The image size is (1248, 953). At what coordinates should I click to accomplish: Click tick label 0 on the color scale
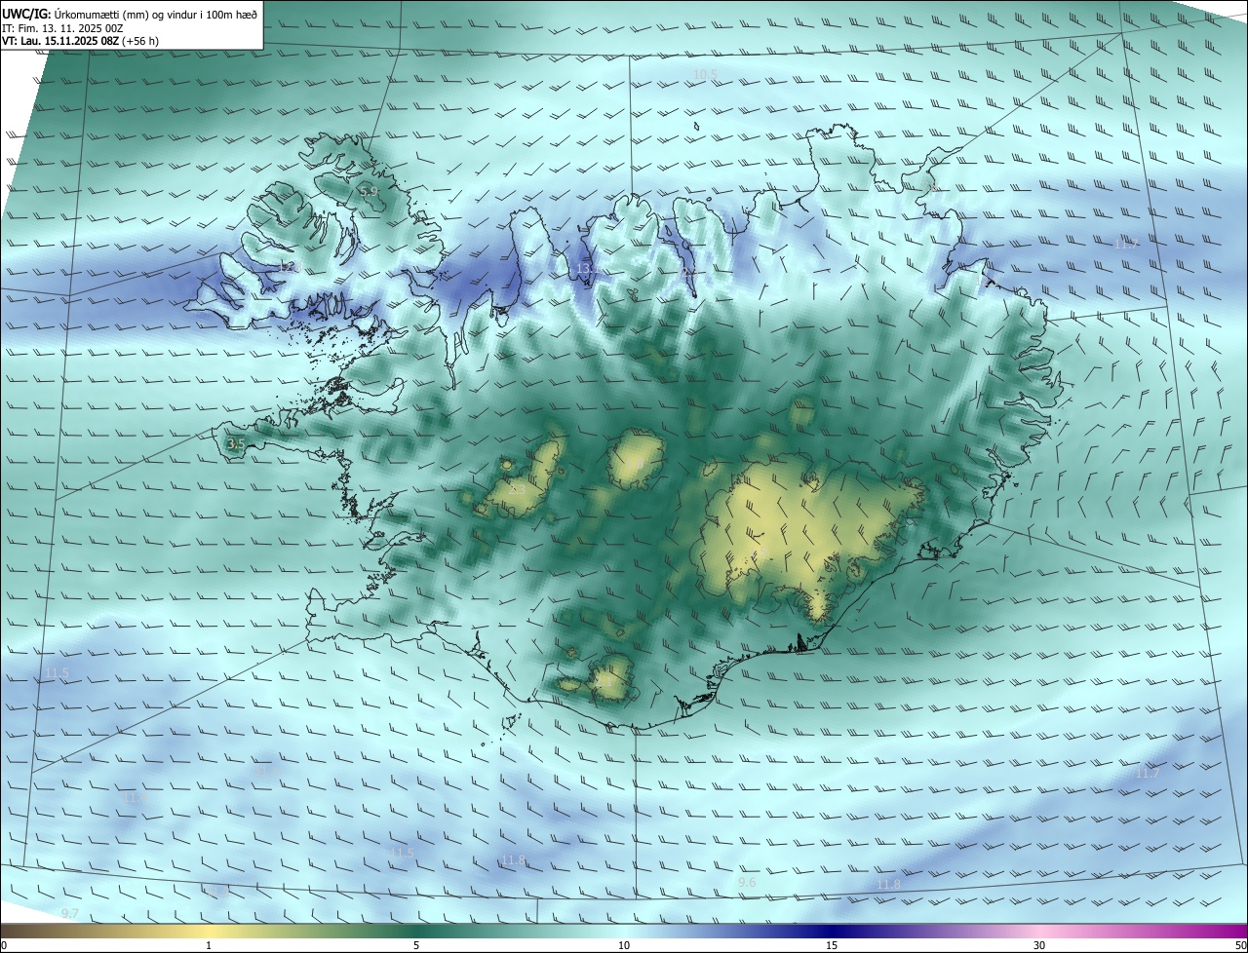(4, 946)
